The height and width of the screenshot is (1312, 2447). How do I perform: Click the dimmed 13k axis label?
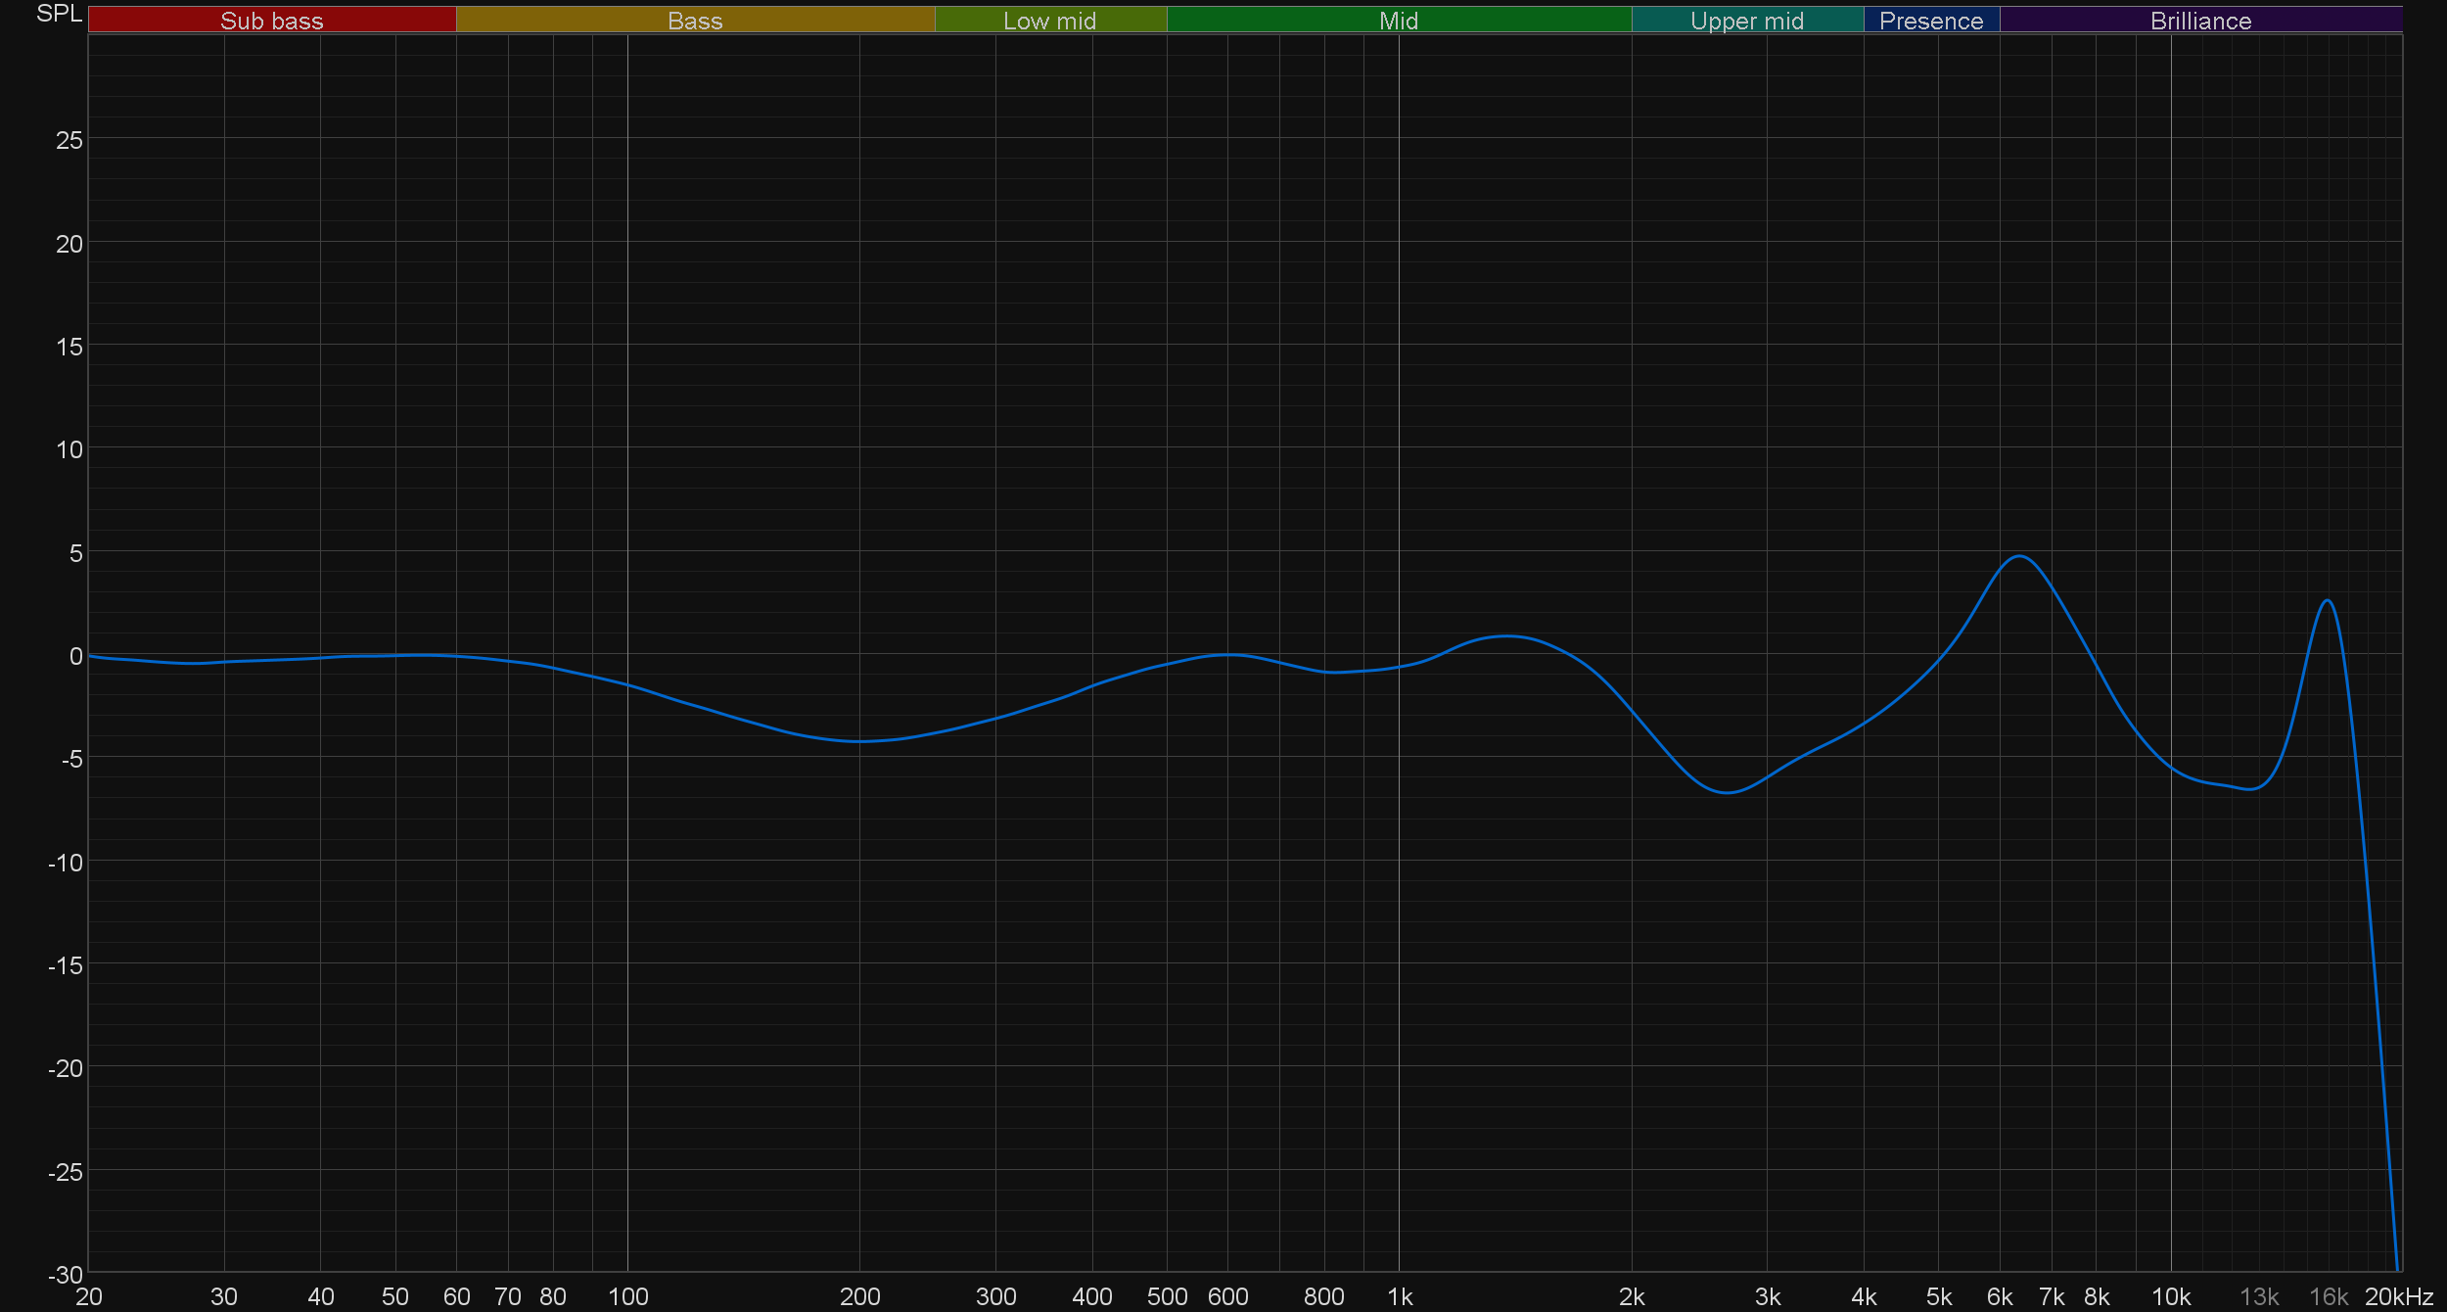[x=2259, y=1296]
